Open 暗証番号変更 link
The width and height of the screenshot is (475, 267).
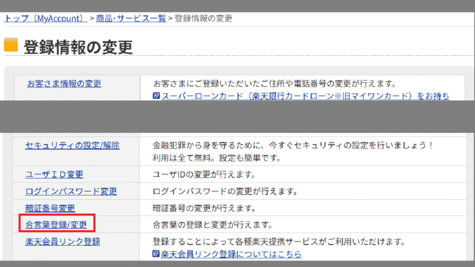coord(50,208)
